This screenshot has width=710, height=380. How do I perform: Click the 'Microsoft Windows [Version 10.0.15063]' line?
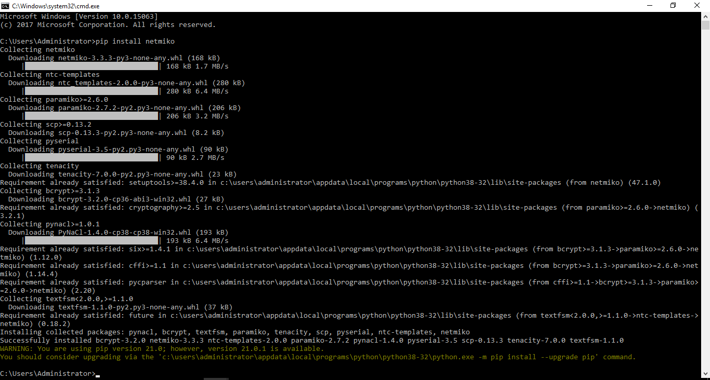(79, 17)
